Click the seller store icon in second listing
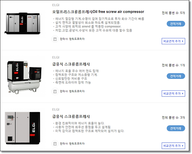The height and width of the screenshot is (154, 192). pos(55,91)
